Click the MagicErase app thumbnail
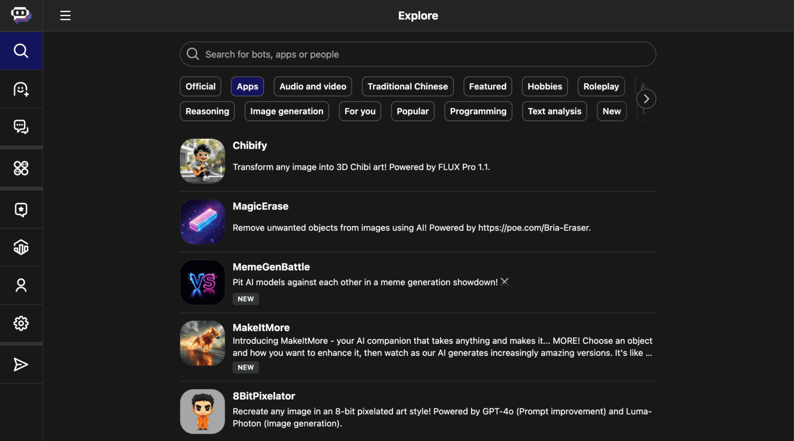 [203, 222]
